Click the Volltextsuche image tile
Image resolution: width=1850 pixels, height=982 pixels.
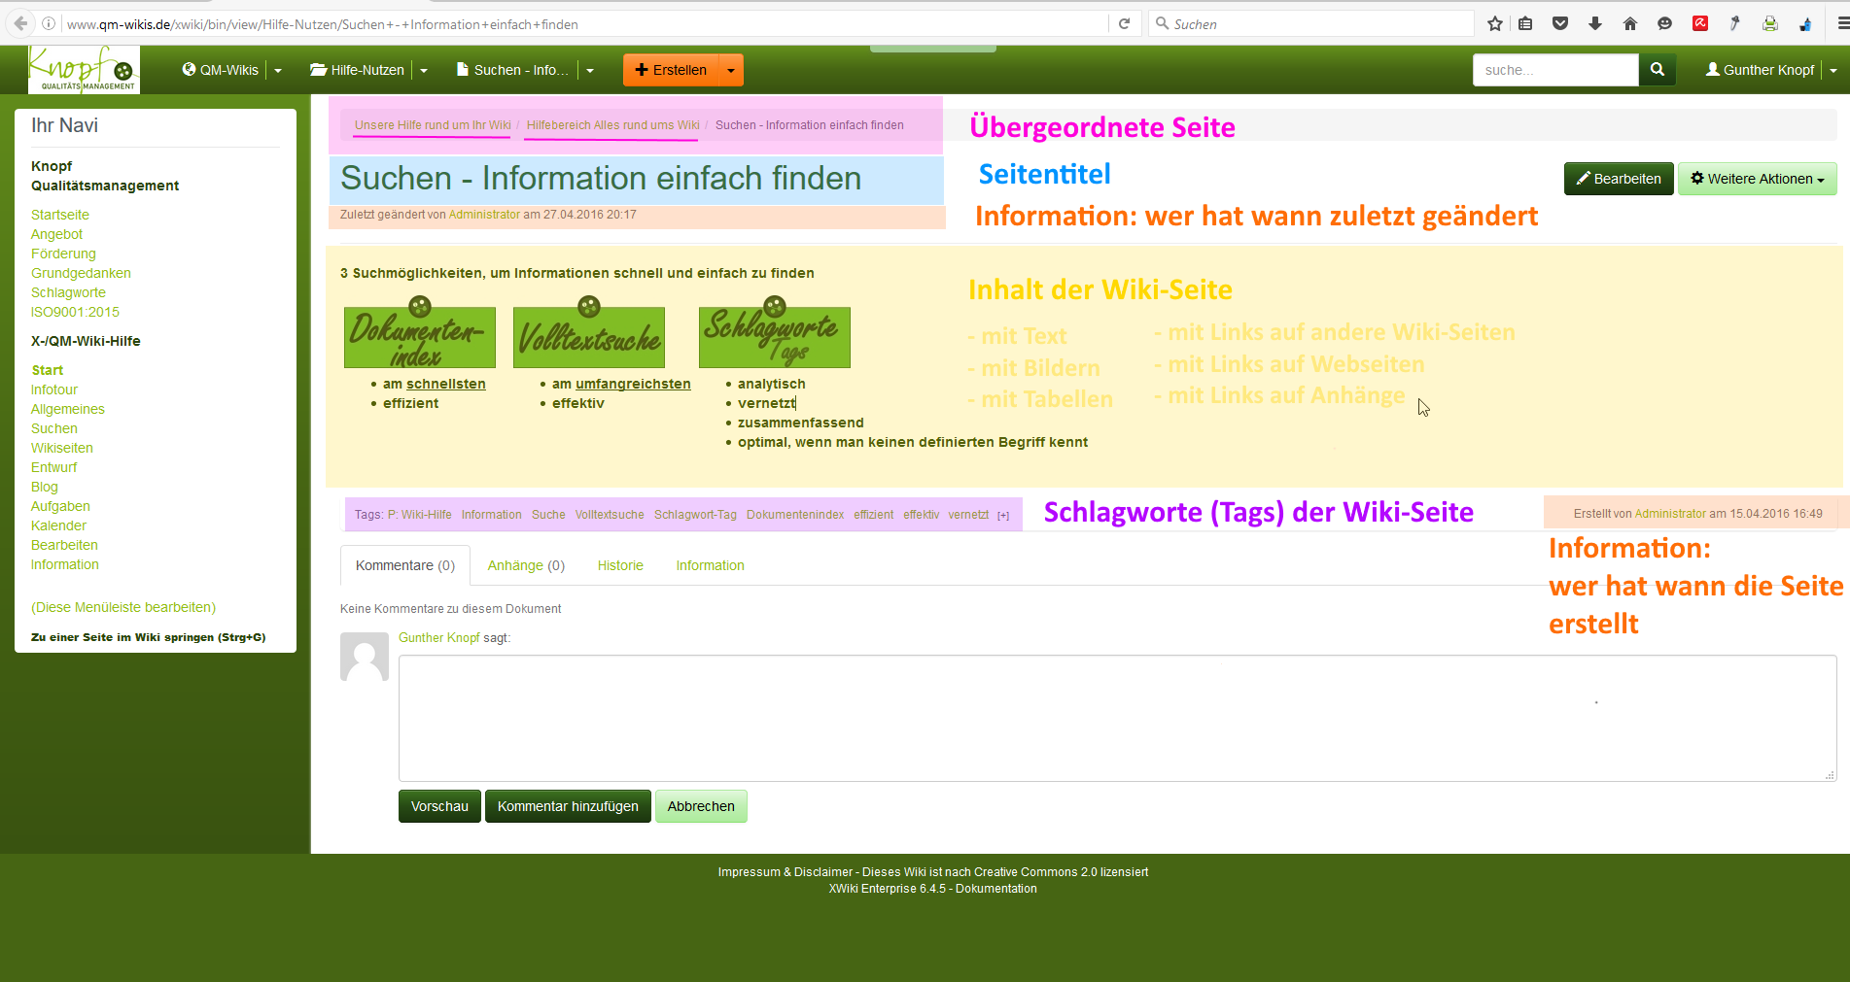click(589, 335)
